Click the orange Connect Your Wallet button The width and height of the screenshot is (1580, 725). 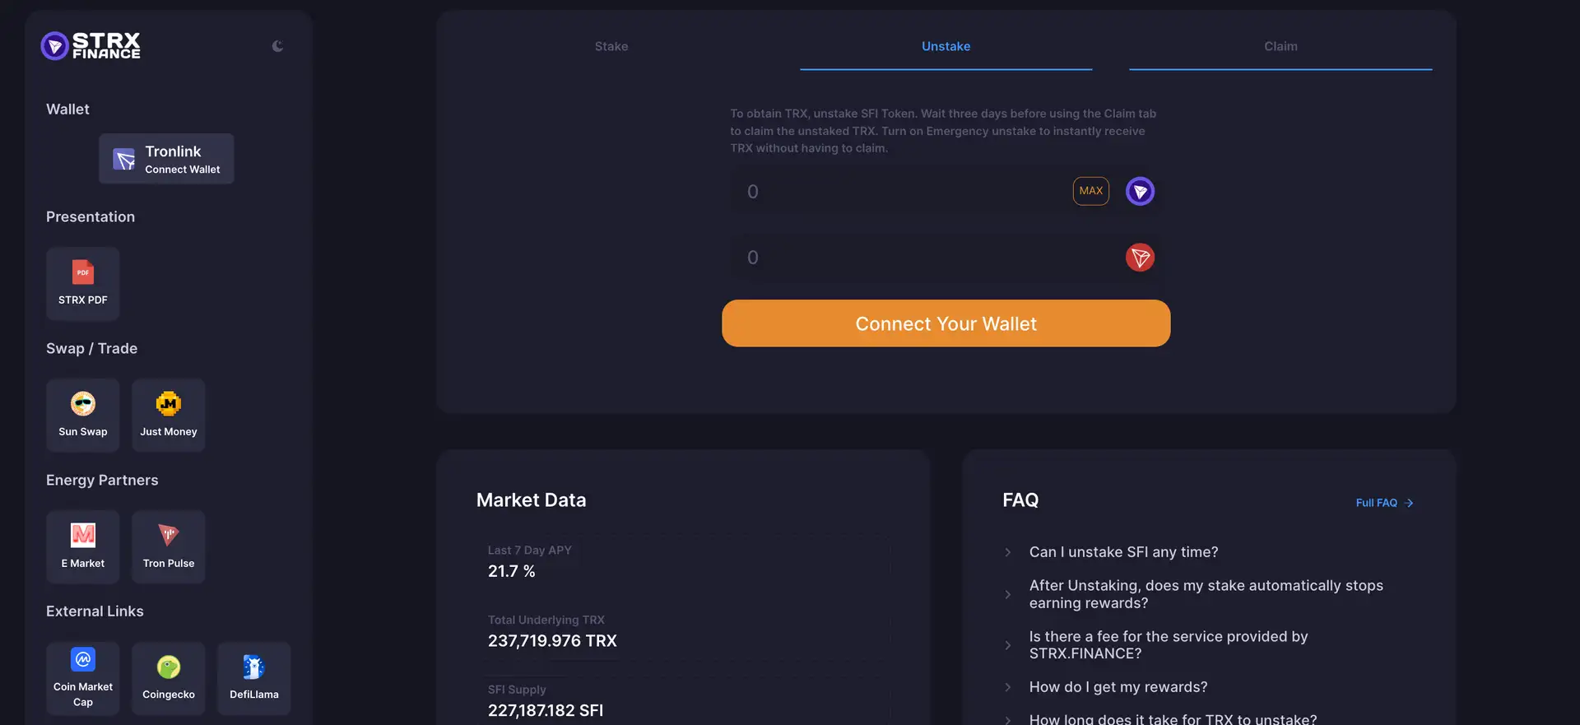tap(946, 323)
